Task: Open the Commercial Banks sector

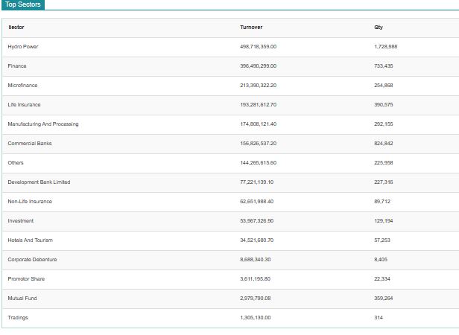Action: pos(30,144)
